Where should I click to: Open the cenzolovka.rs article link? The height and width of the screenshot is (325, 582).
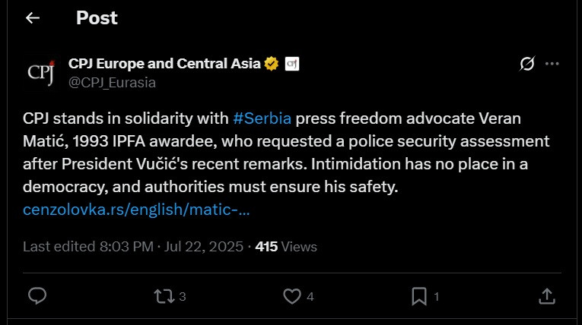(136, 210)
